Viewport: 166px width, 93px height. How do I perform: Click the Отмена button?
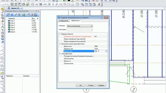[x=91, y=85]
